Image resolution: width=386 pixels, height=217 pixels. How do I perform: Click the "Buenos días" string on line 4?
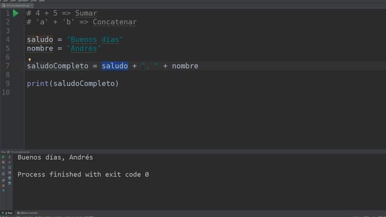pos(95,39)
